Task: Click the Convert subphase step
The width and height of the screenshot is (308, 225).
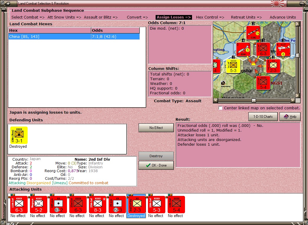Action: click(x=137, y=17)
